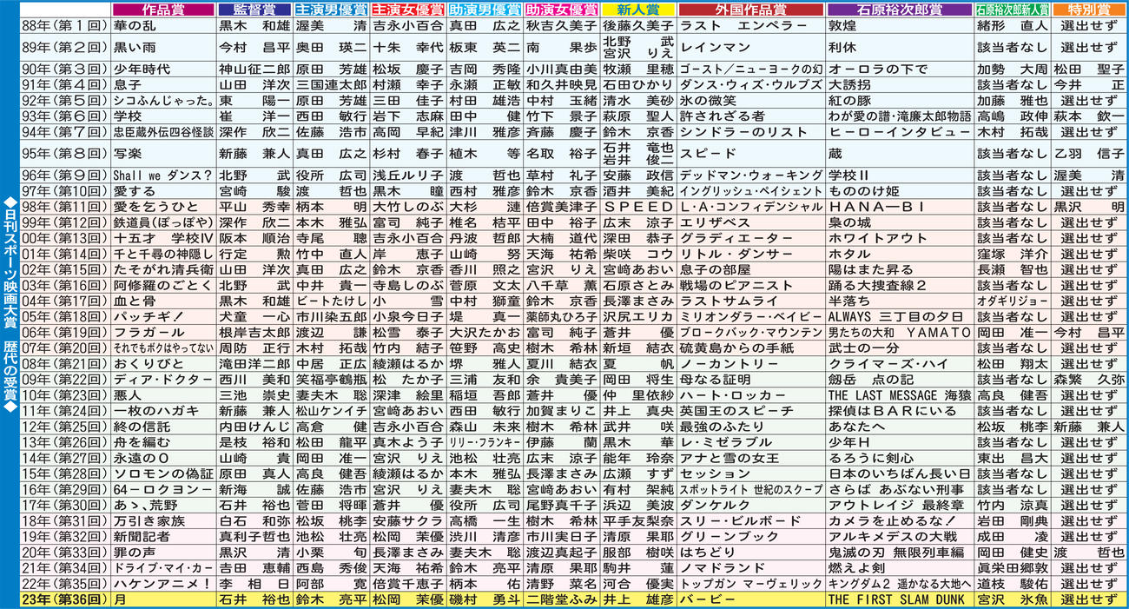Click lead actor 小栗旬
This screenshot has width=1129, height=609.
tap(331, 552)
